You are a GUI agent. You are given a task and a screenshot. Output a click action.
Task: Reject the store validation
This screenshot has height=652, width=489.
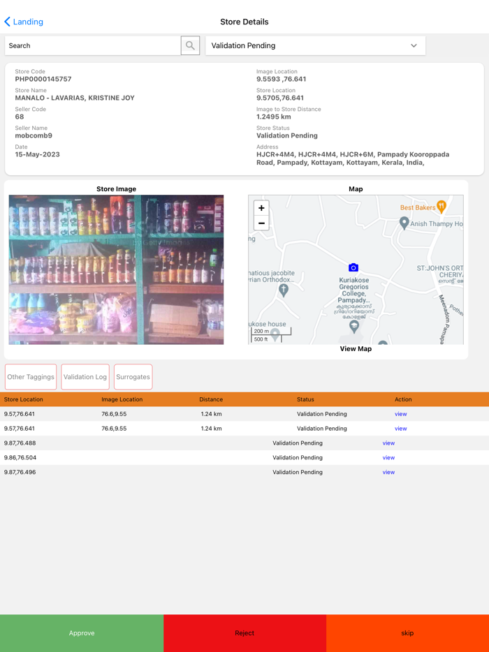pos(245,633)
